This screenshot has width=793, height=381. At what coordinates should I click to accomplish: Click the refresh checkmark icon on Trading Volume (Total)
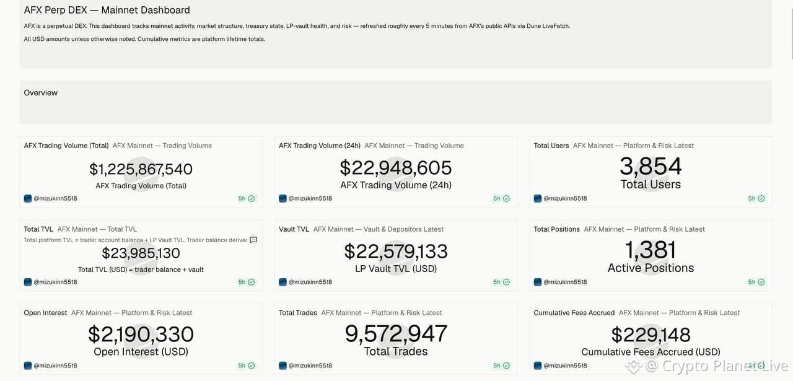(x=252, y=199)
